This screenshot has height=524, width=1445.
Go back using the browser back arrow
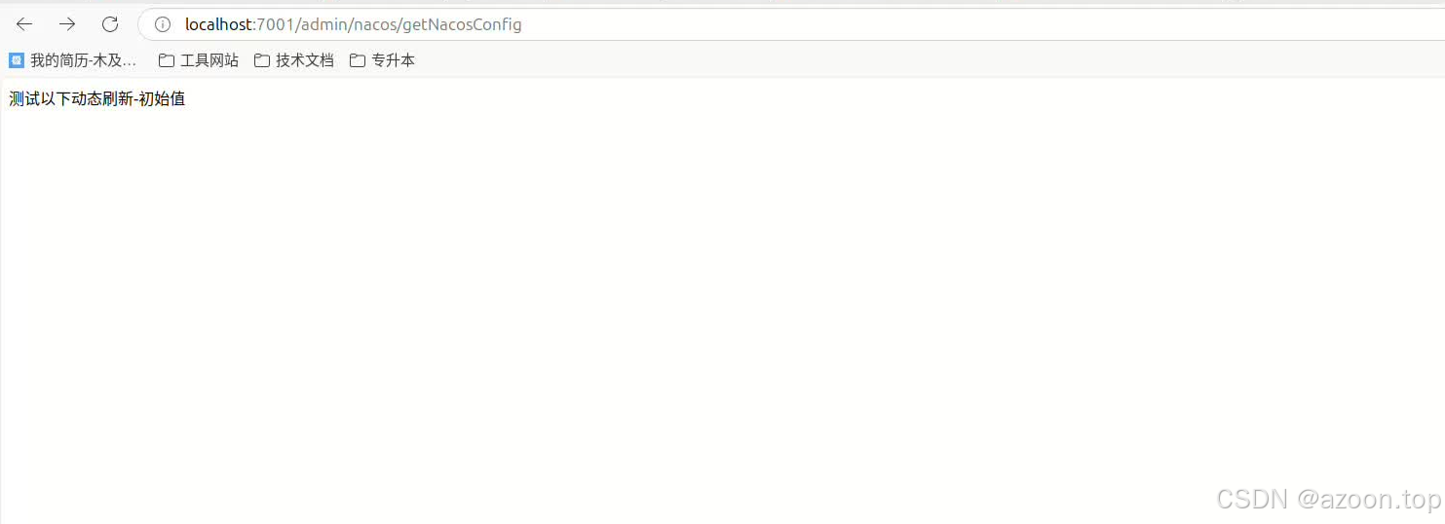click(24, 24)
